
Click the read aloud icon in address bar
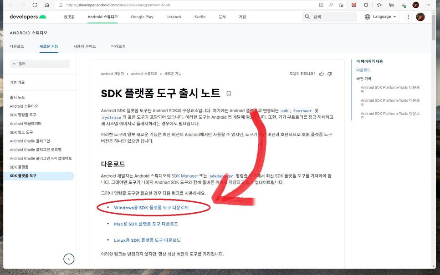(x=331, y=5)
